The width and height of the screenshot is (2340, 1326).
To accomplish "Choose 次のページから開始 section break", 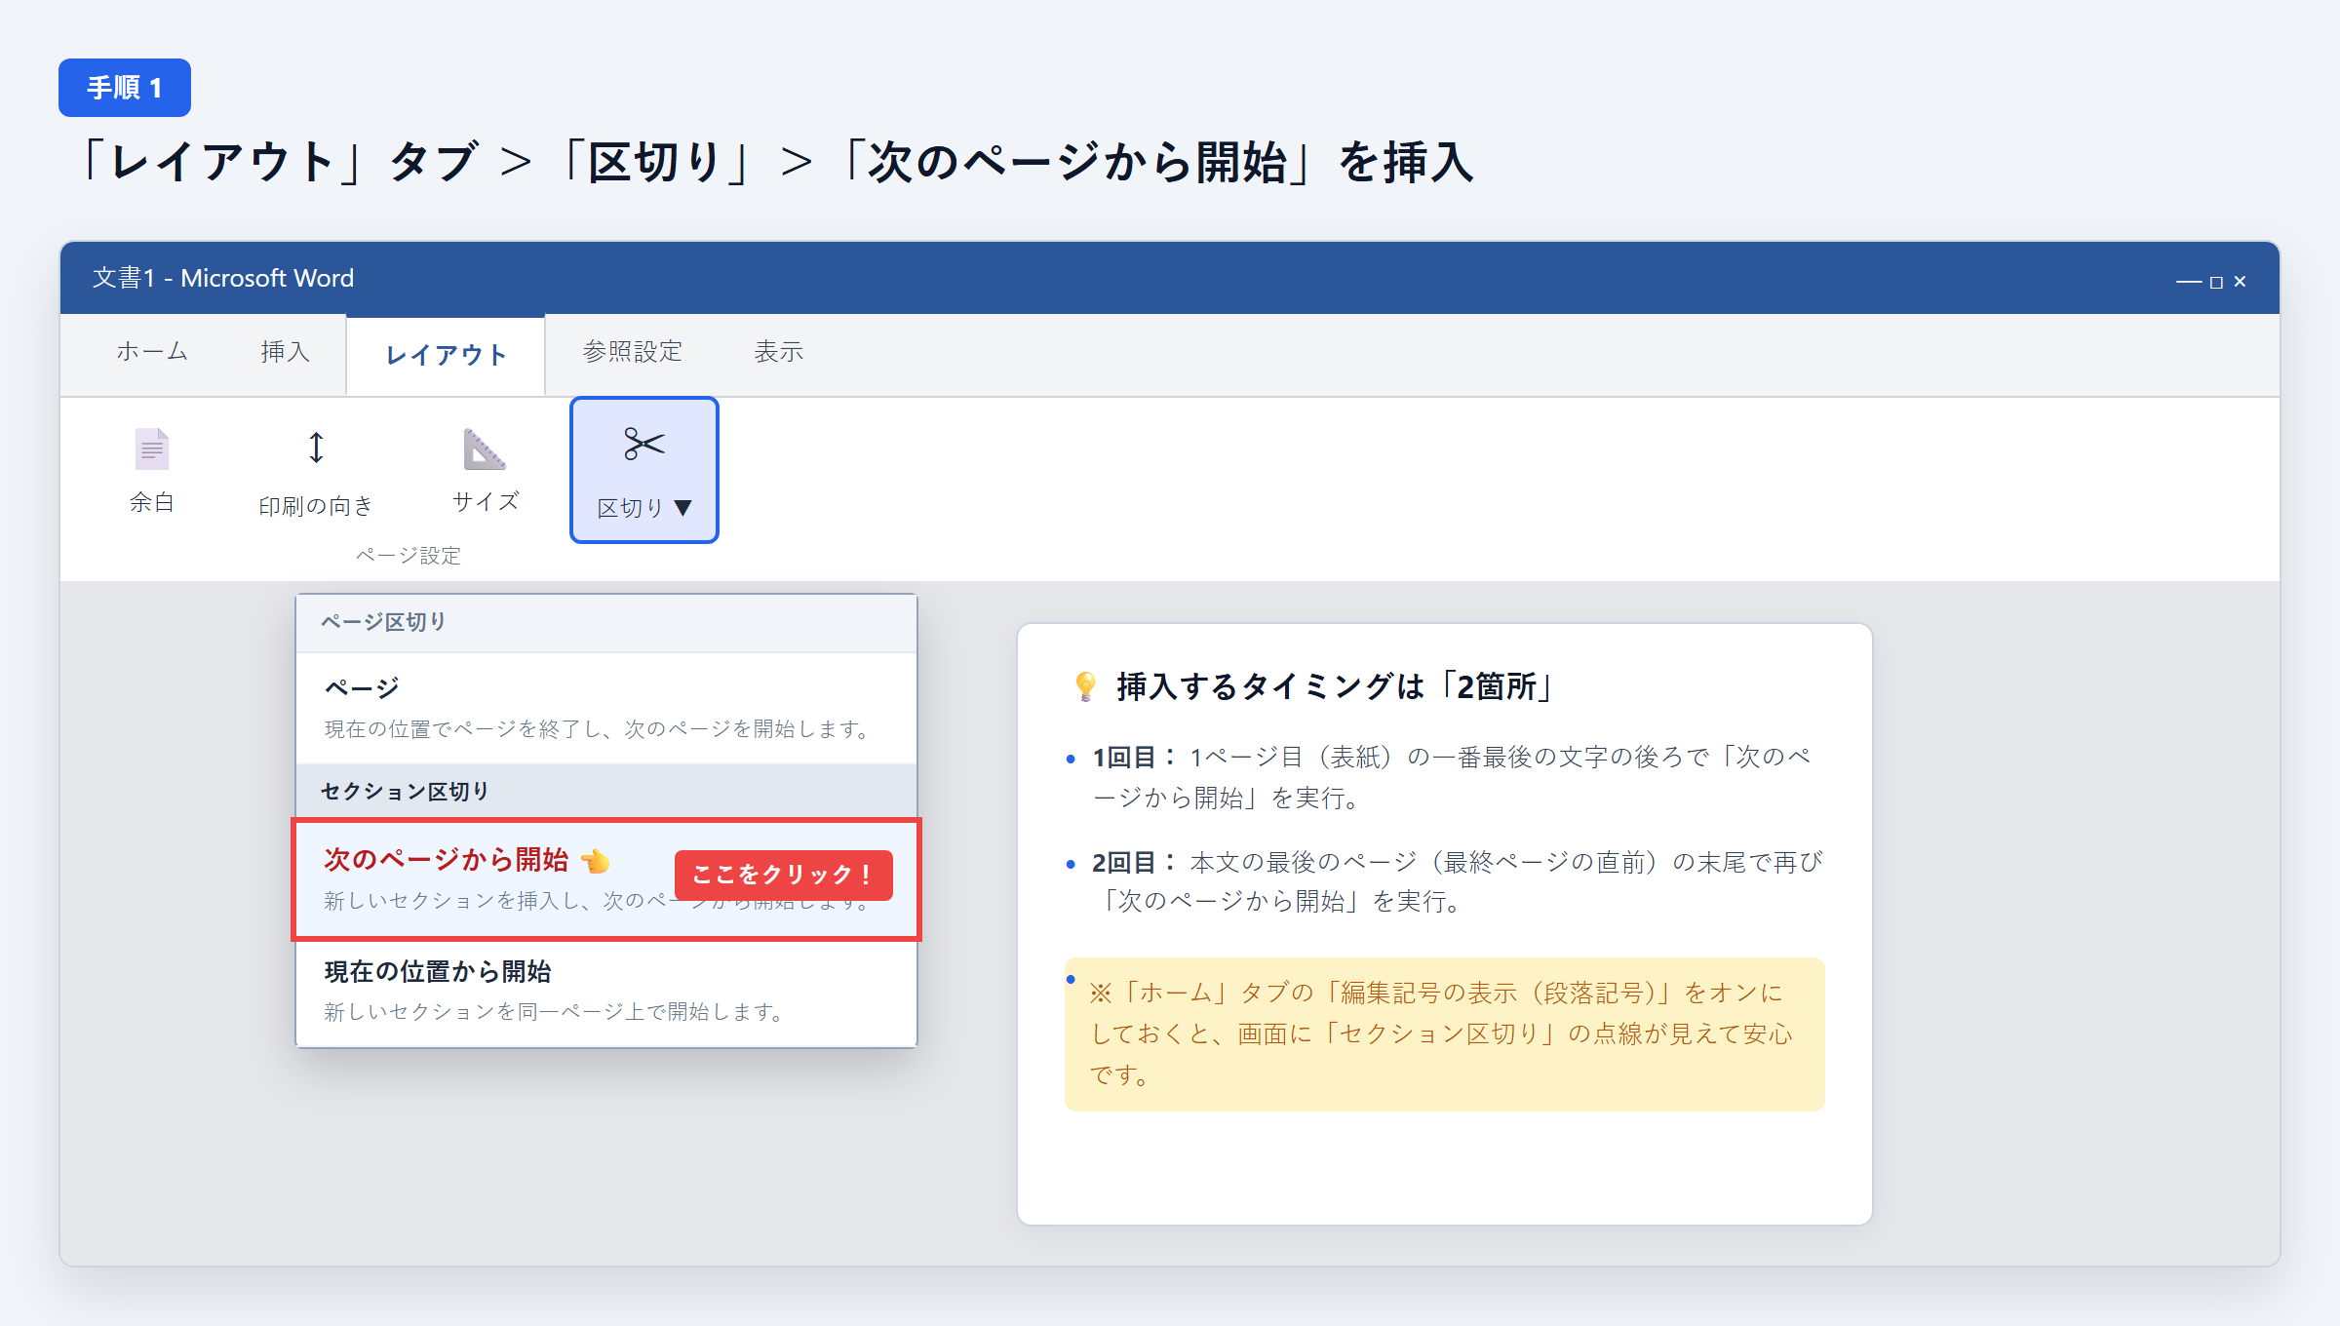I will pos(606,879).
